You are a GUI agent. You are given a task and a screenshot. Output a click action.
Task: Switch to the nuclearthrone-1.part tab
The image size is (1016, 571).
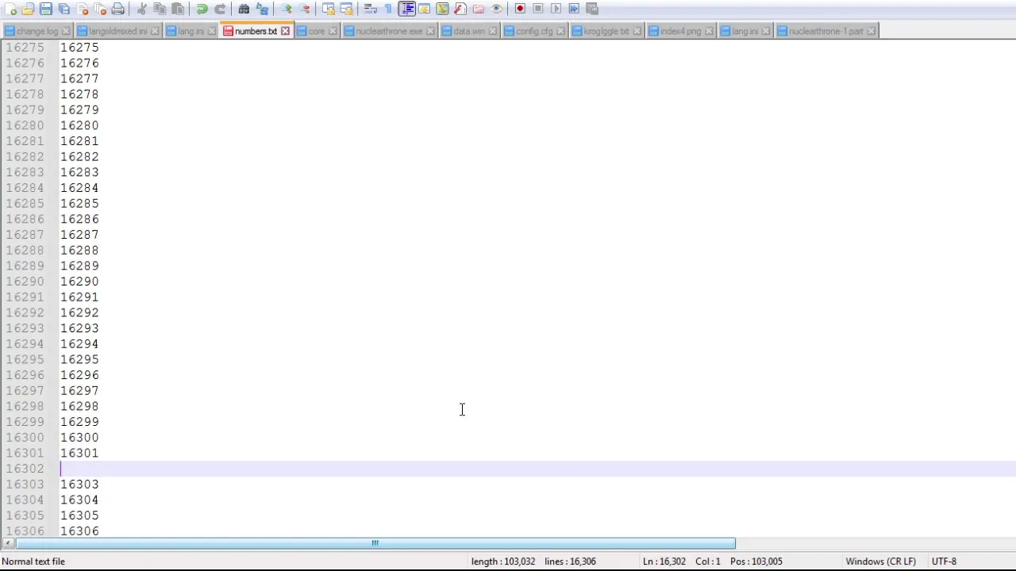pos(825,31)
